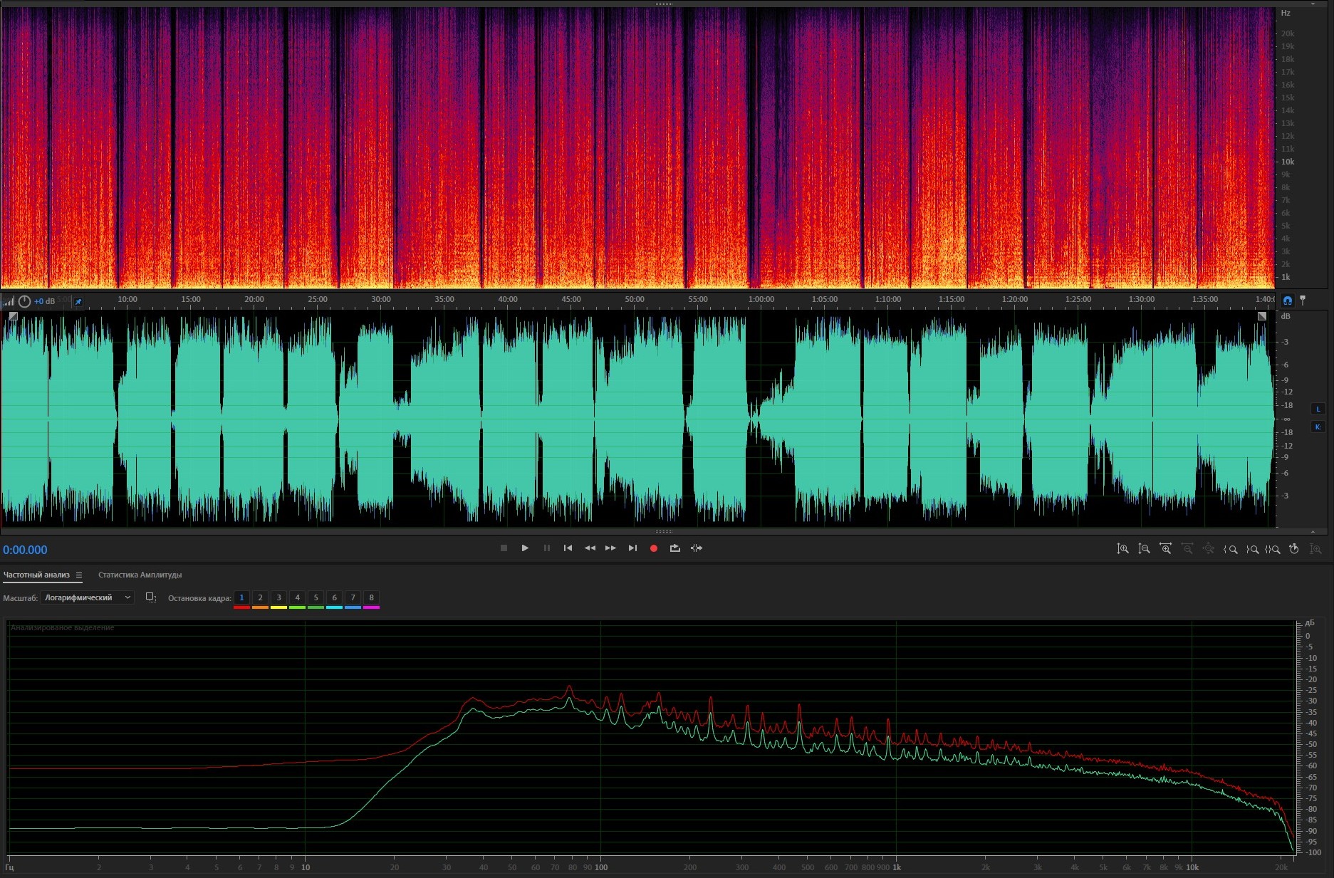Zoom in amplitude with the vertical magnifier
The height and width of the screenshot is (878, 1334).
click(x=1122, y=549)
